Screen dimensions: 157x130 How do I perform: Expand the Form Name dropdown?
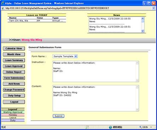coord(76,56)
